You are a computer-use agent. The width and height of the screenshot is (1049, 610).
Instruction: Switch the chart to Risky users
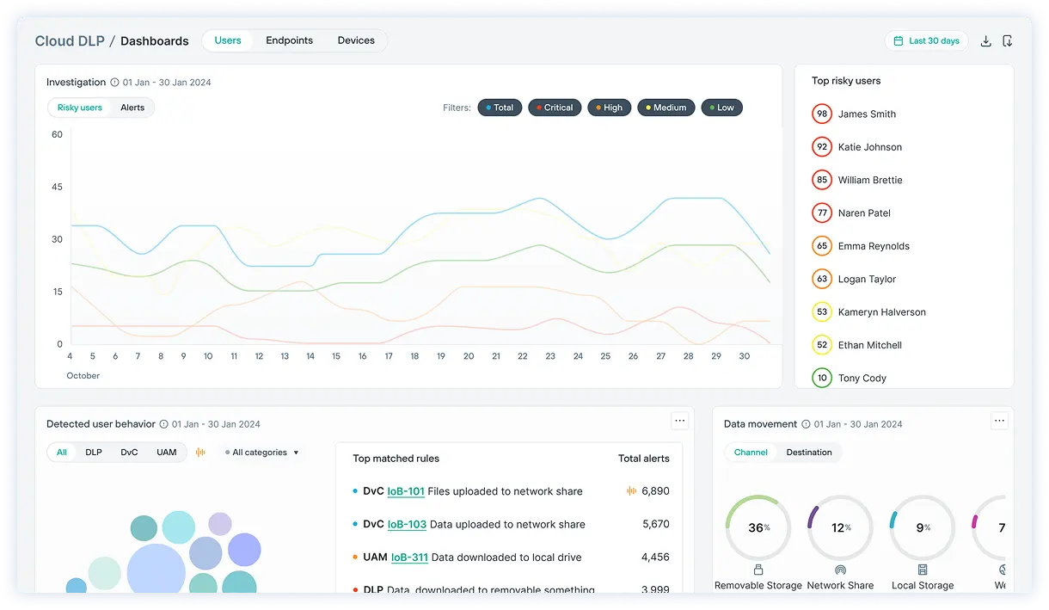pos(80,108)
